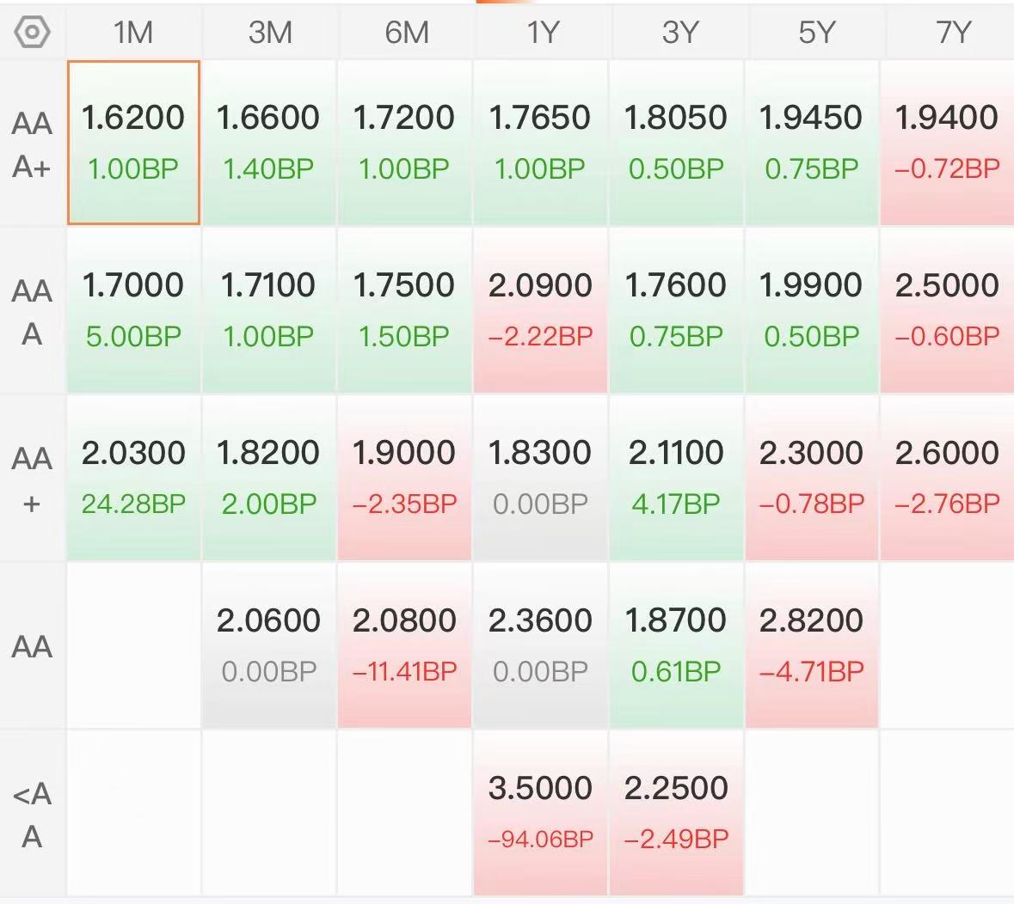Open AA 3M cell showing 2.0600
Screen dimensions: 1014x904
(269, 646)
